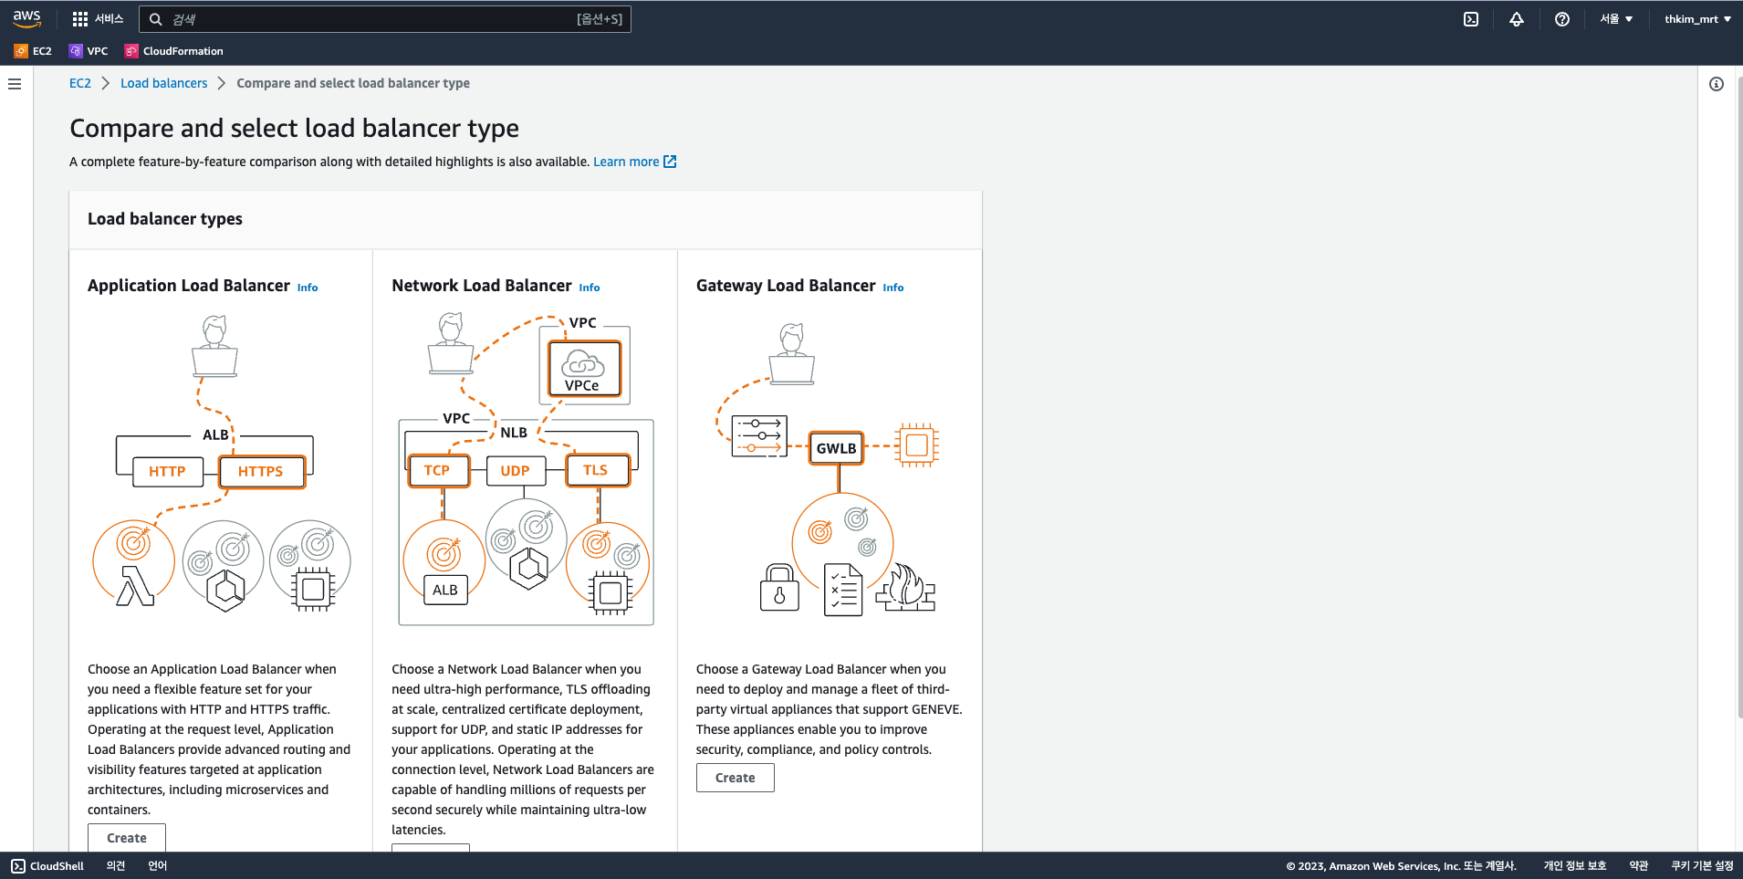Click the GWLB box in diagram
Screen dimensions: 1743x879
[x=837, y=448]
